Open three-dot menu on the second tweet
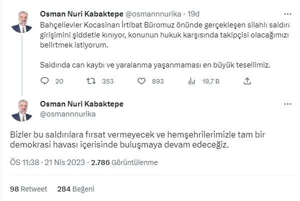300x201 pixels. tap(288, 104)
